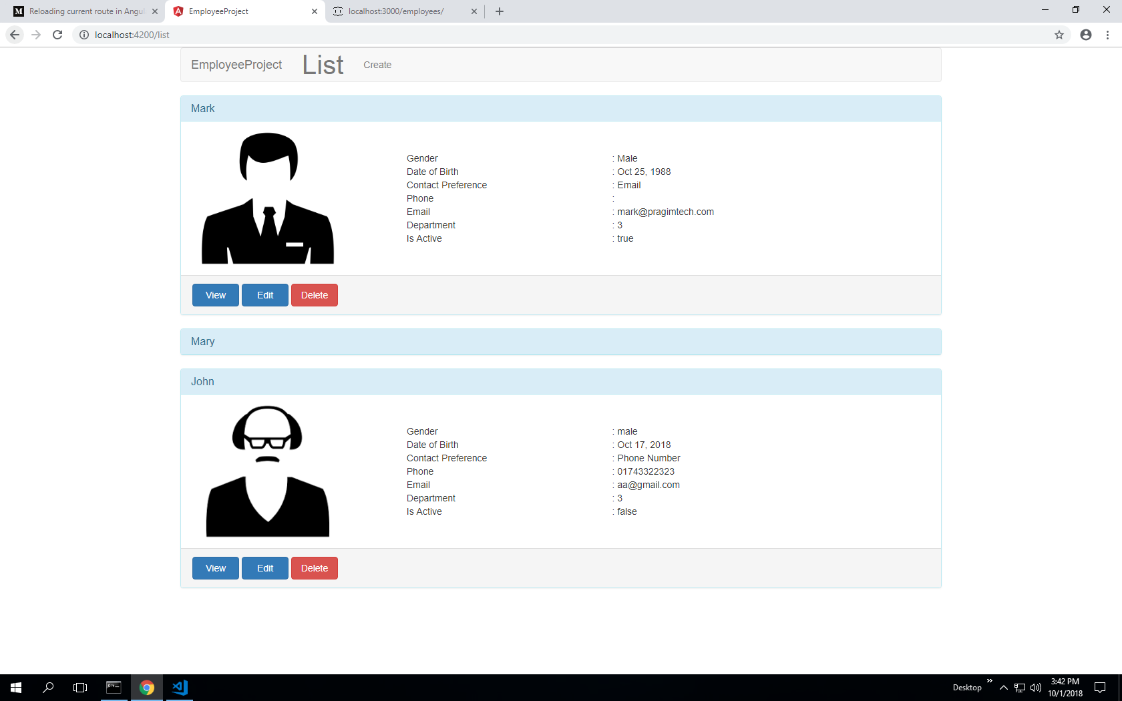Screen dimensions: 1122x701
Task: View site information in the address bar
Action: click(x=82, y=35)
